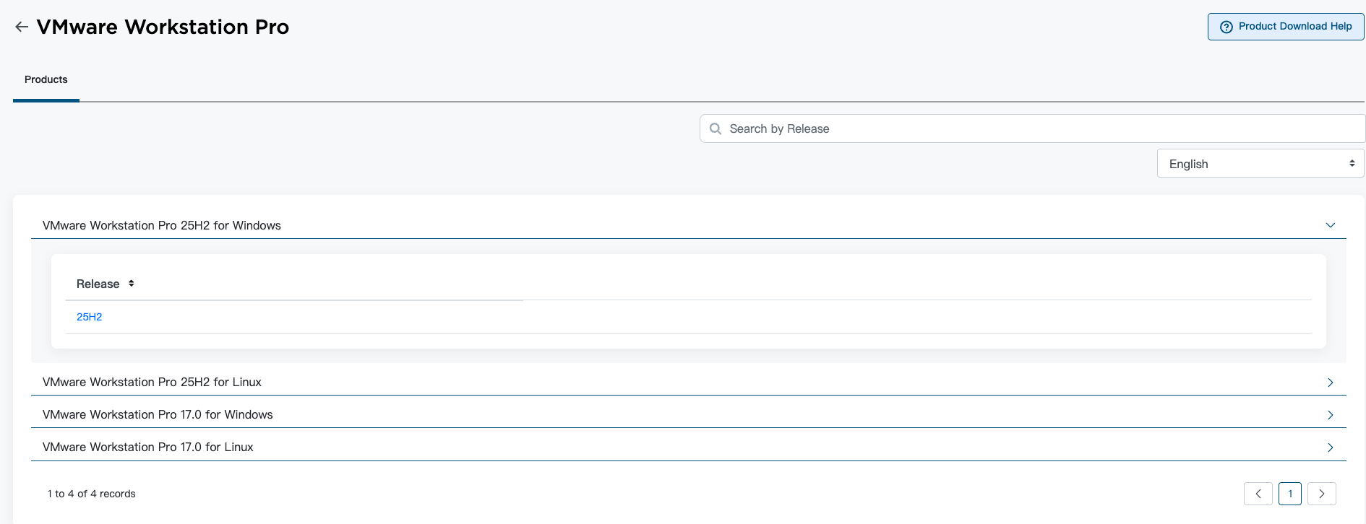The height and width of the screenshot is (524, 1366).
Task: Expand 25H2 for Linux with right chevron
Action: coord(1330,383)
